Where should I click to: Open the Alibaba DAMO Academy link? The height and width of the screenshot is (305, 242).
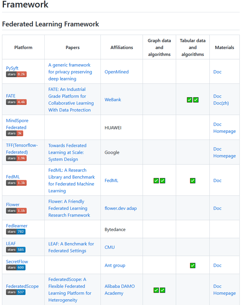point(120,290)
